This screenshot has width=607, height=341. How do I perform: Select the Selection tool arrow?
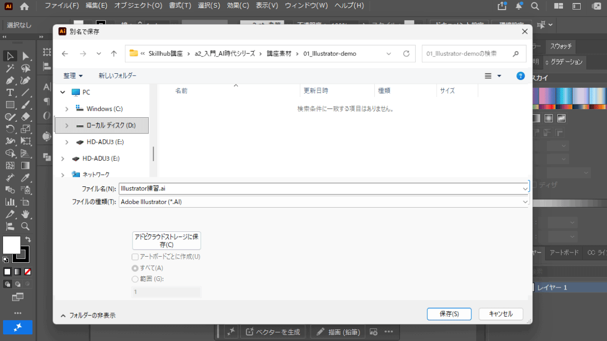point(10,56)
